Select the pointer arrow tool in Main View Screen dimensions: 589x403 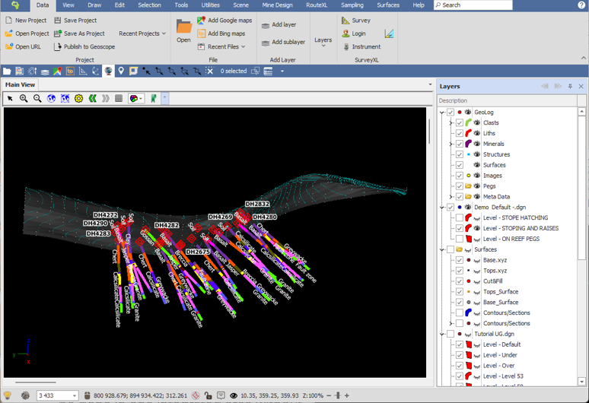10,98
